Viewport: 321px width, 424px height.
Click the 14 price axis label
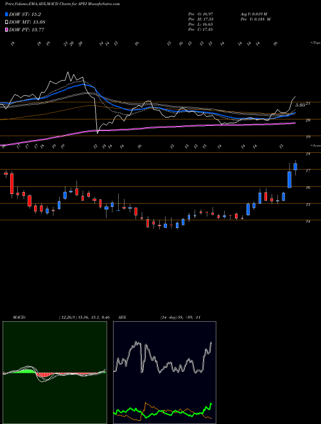point(308,221)
